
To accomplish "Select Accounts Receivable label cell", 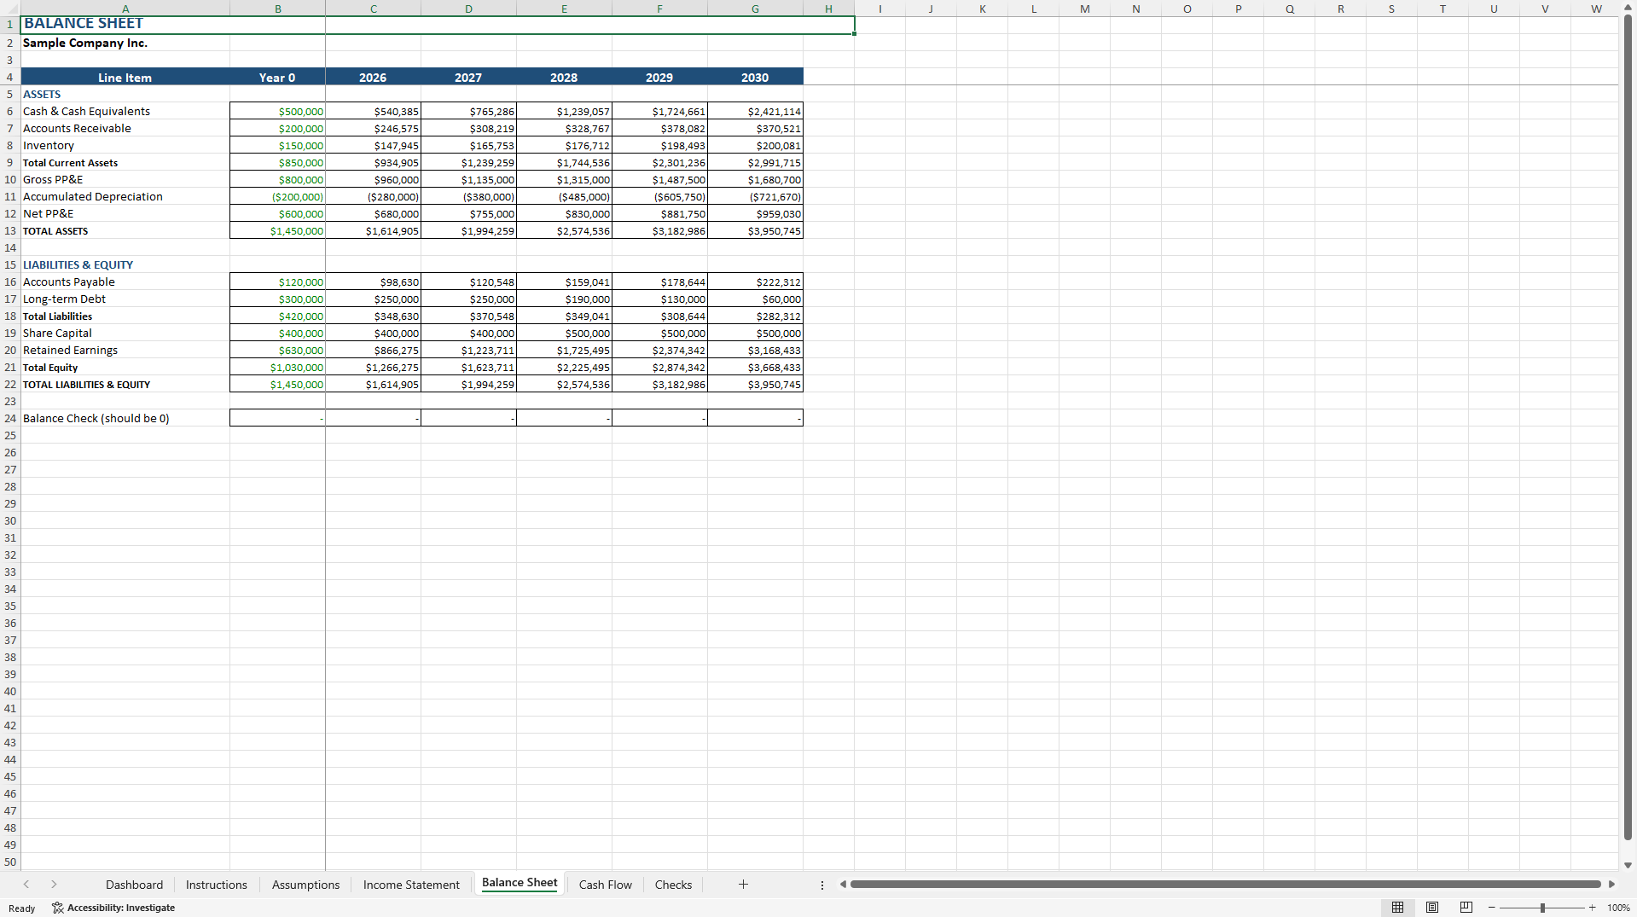I will (125, 128).
